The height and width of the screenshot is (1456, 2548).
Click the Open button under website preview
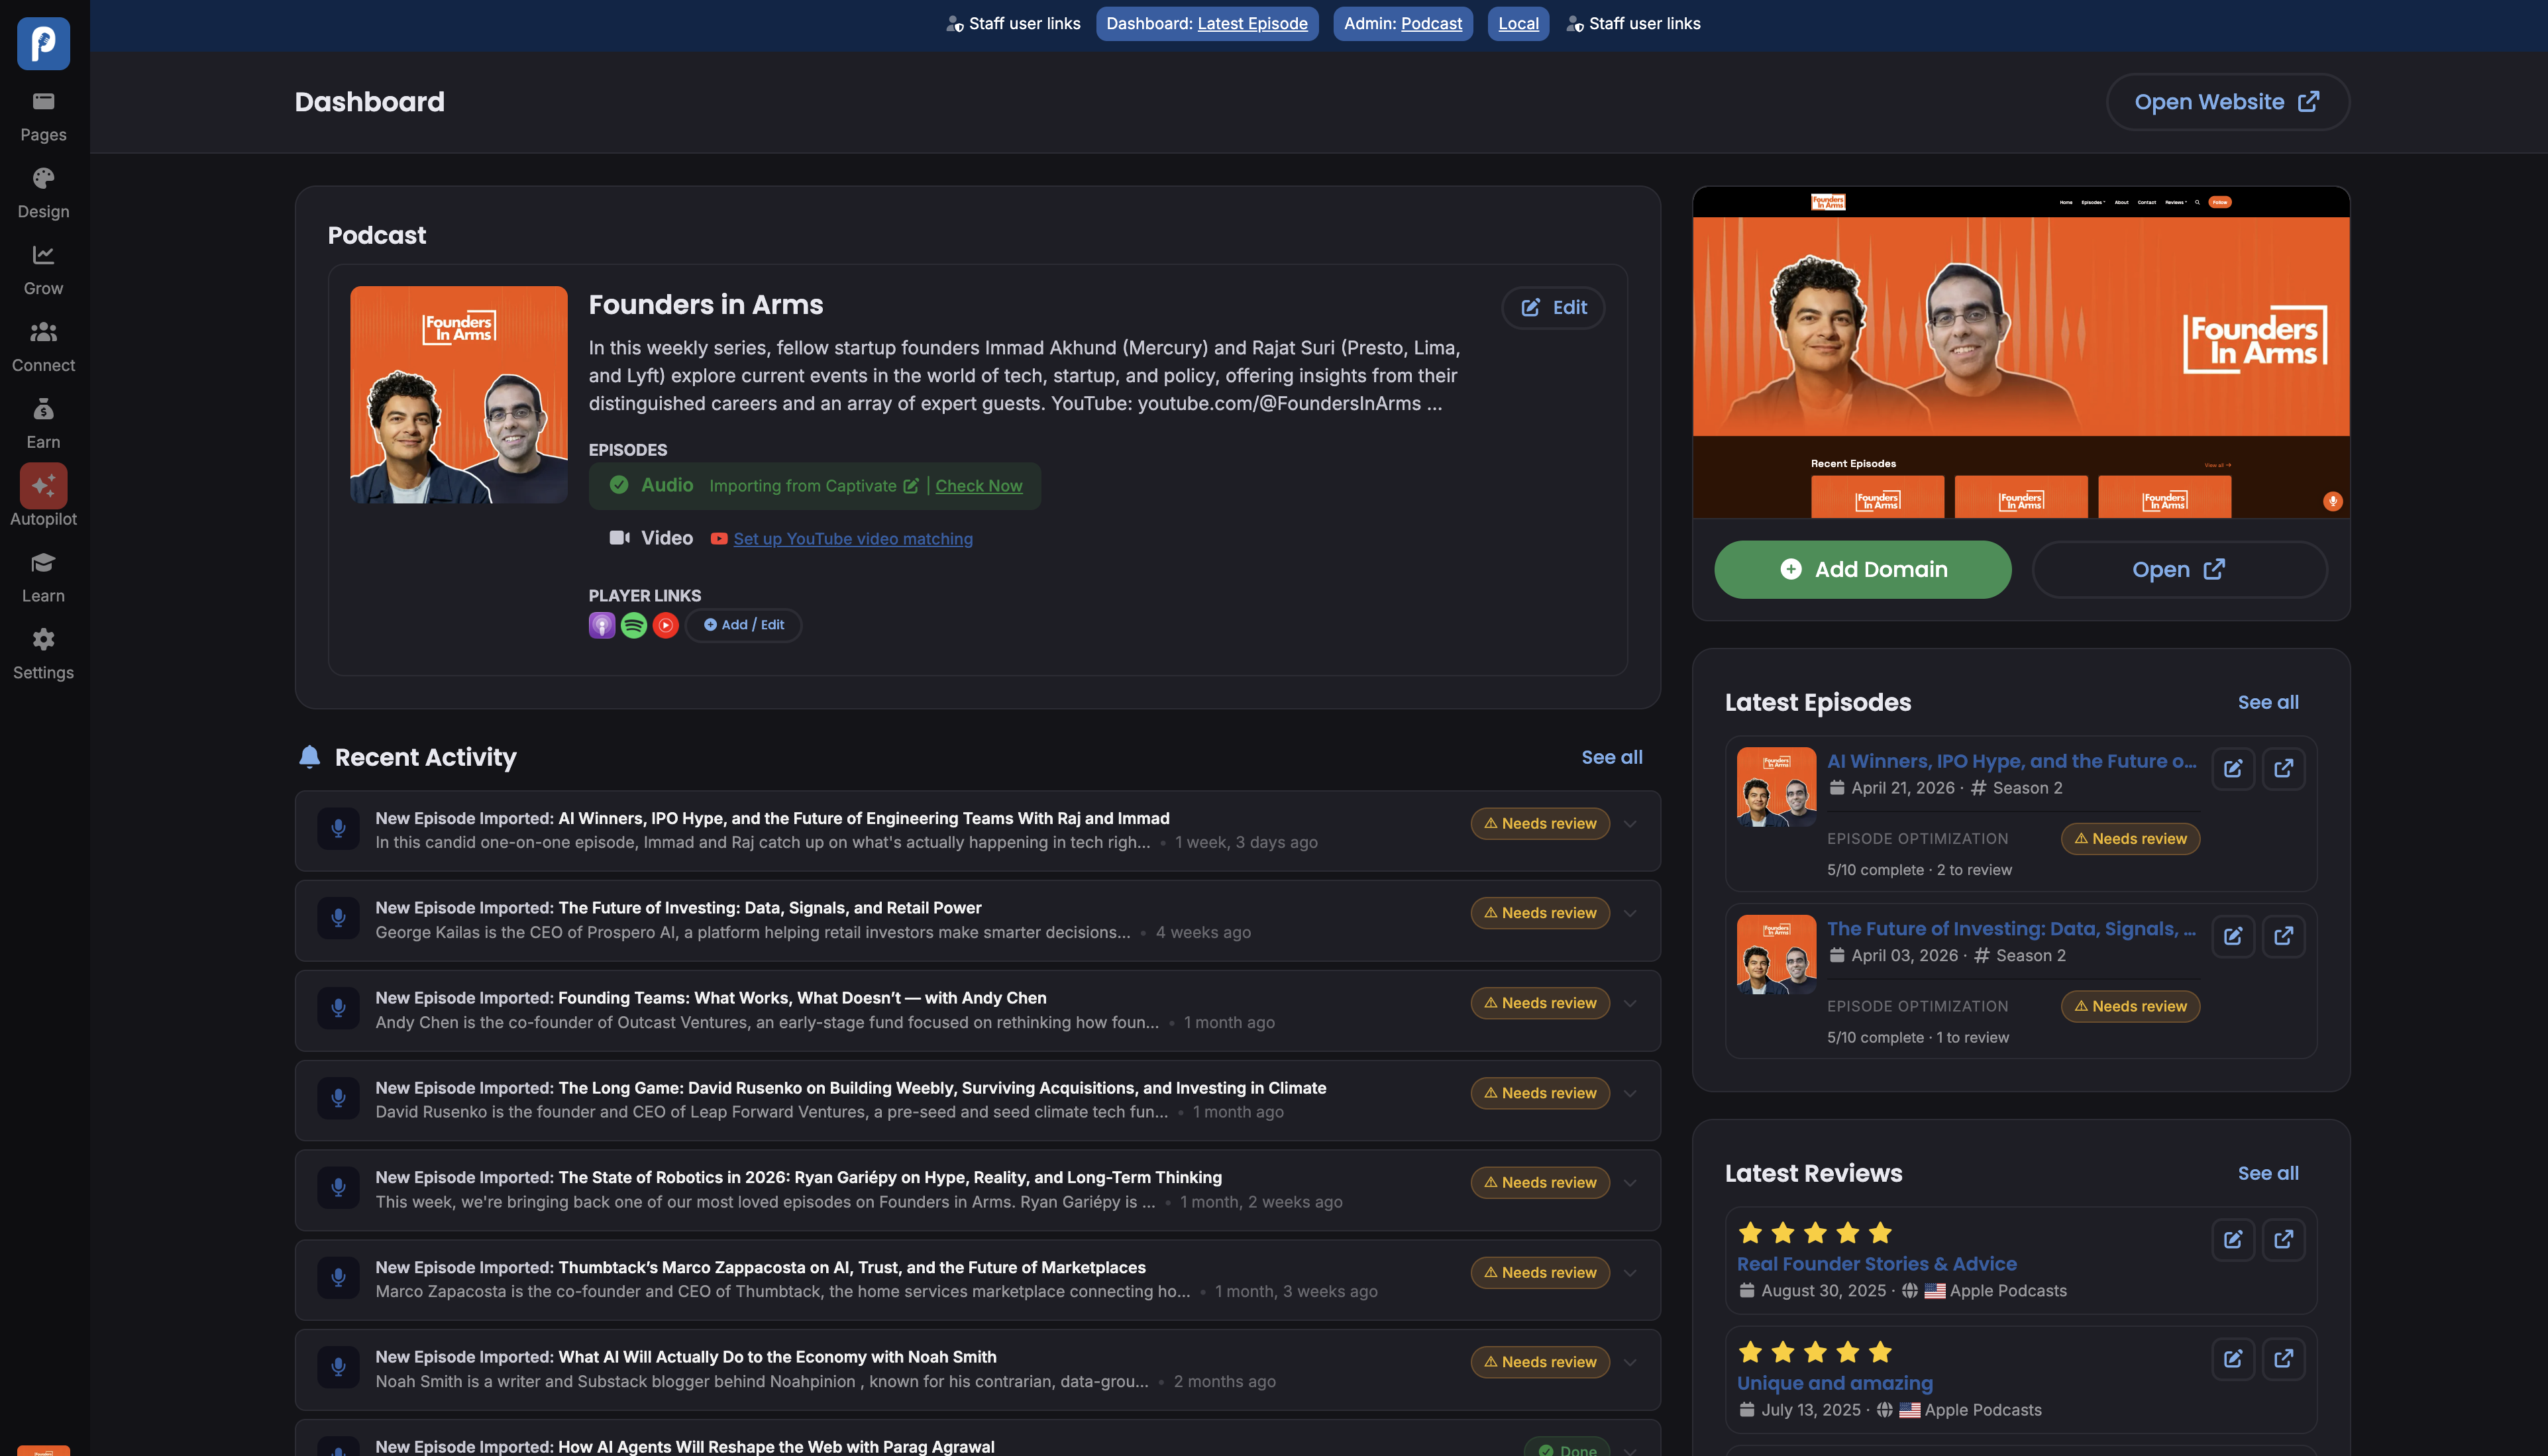coord(2180,570)
